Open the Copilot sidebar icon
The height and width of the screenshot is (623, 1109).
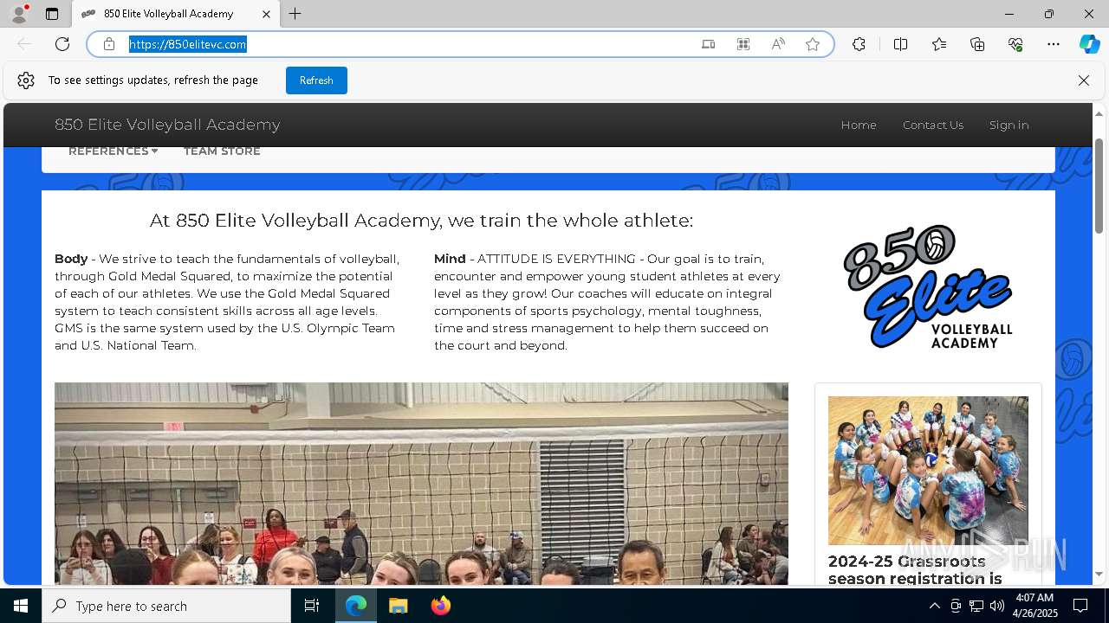1089,44
